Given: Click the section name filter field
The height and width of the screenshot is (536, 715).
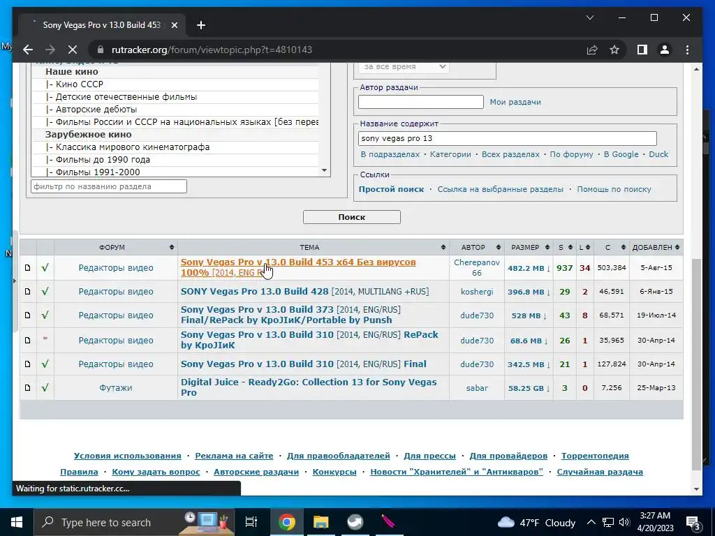Looking at the screenshot, I should coord(108,186).
